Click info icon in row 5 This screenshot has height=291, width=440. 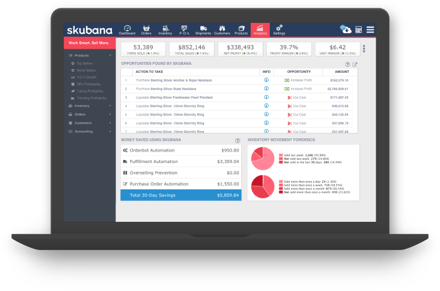coord(266,114)
